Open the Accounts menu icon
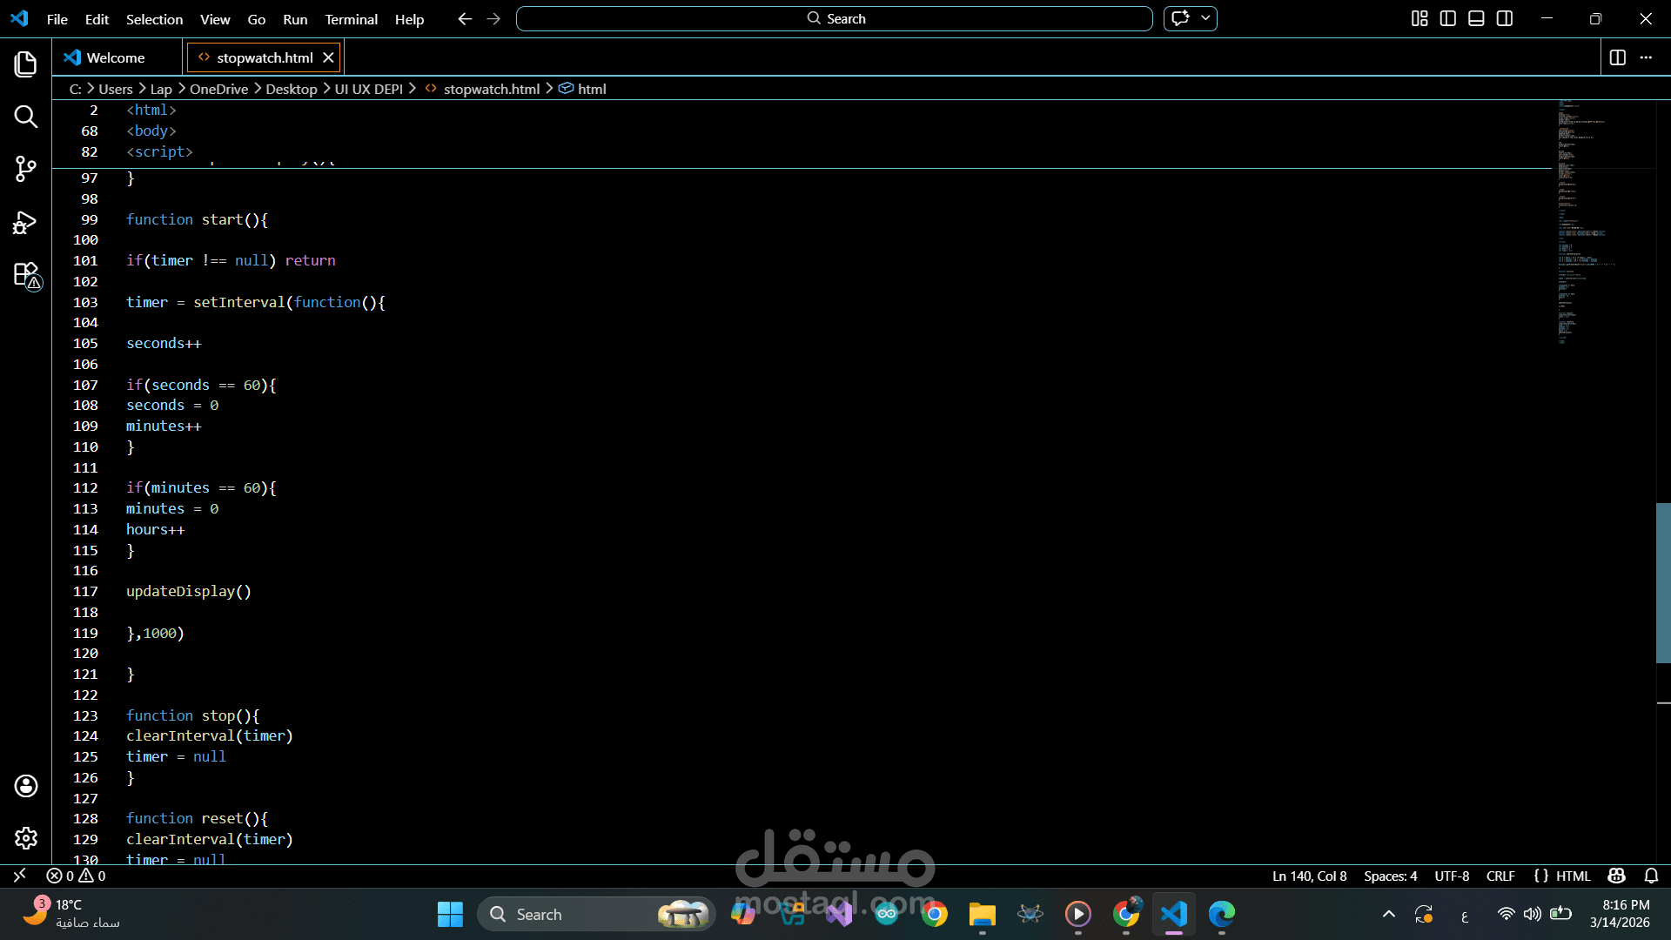Image resolution: width=1671 pixels, height=940 pixels. 26,786
